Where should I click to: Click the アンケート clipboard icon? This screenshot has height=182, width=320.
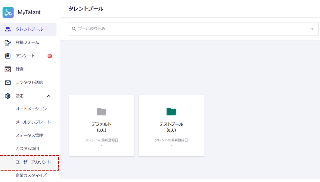pyautogui.click(x=8, y=56)
